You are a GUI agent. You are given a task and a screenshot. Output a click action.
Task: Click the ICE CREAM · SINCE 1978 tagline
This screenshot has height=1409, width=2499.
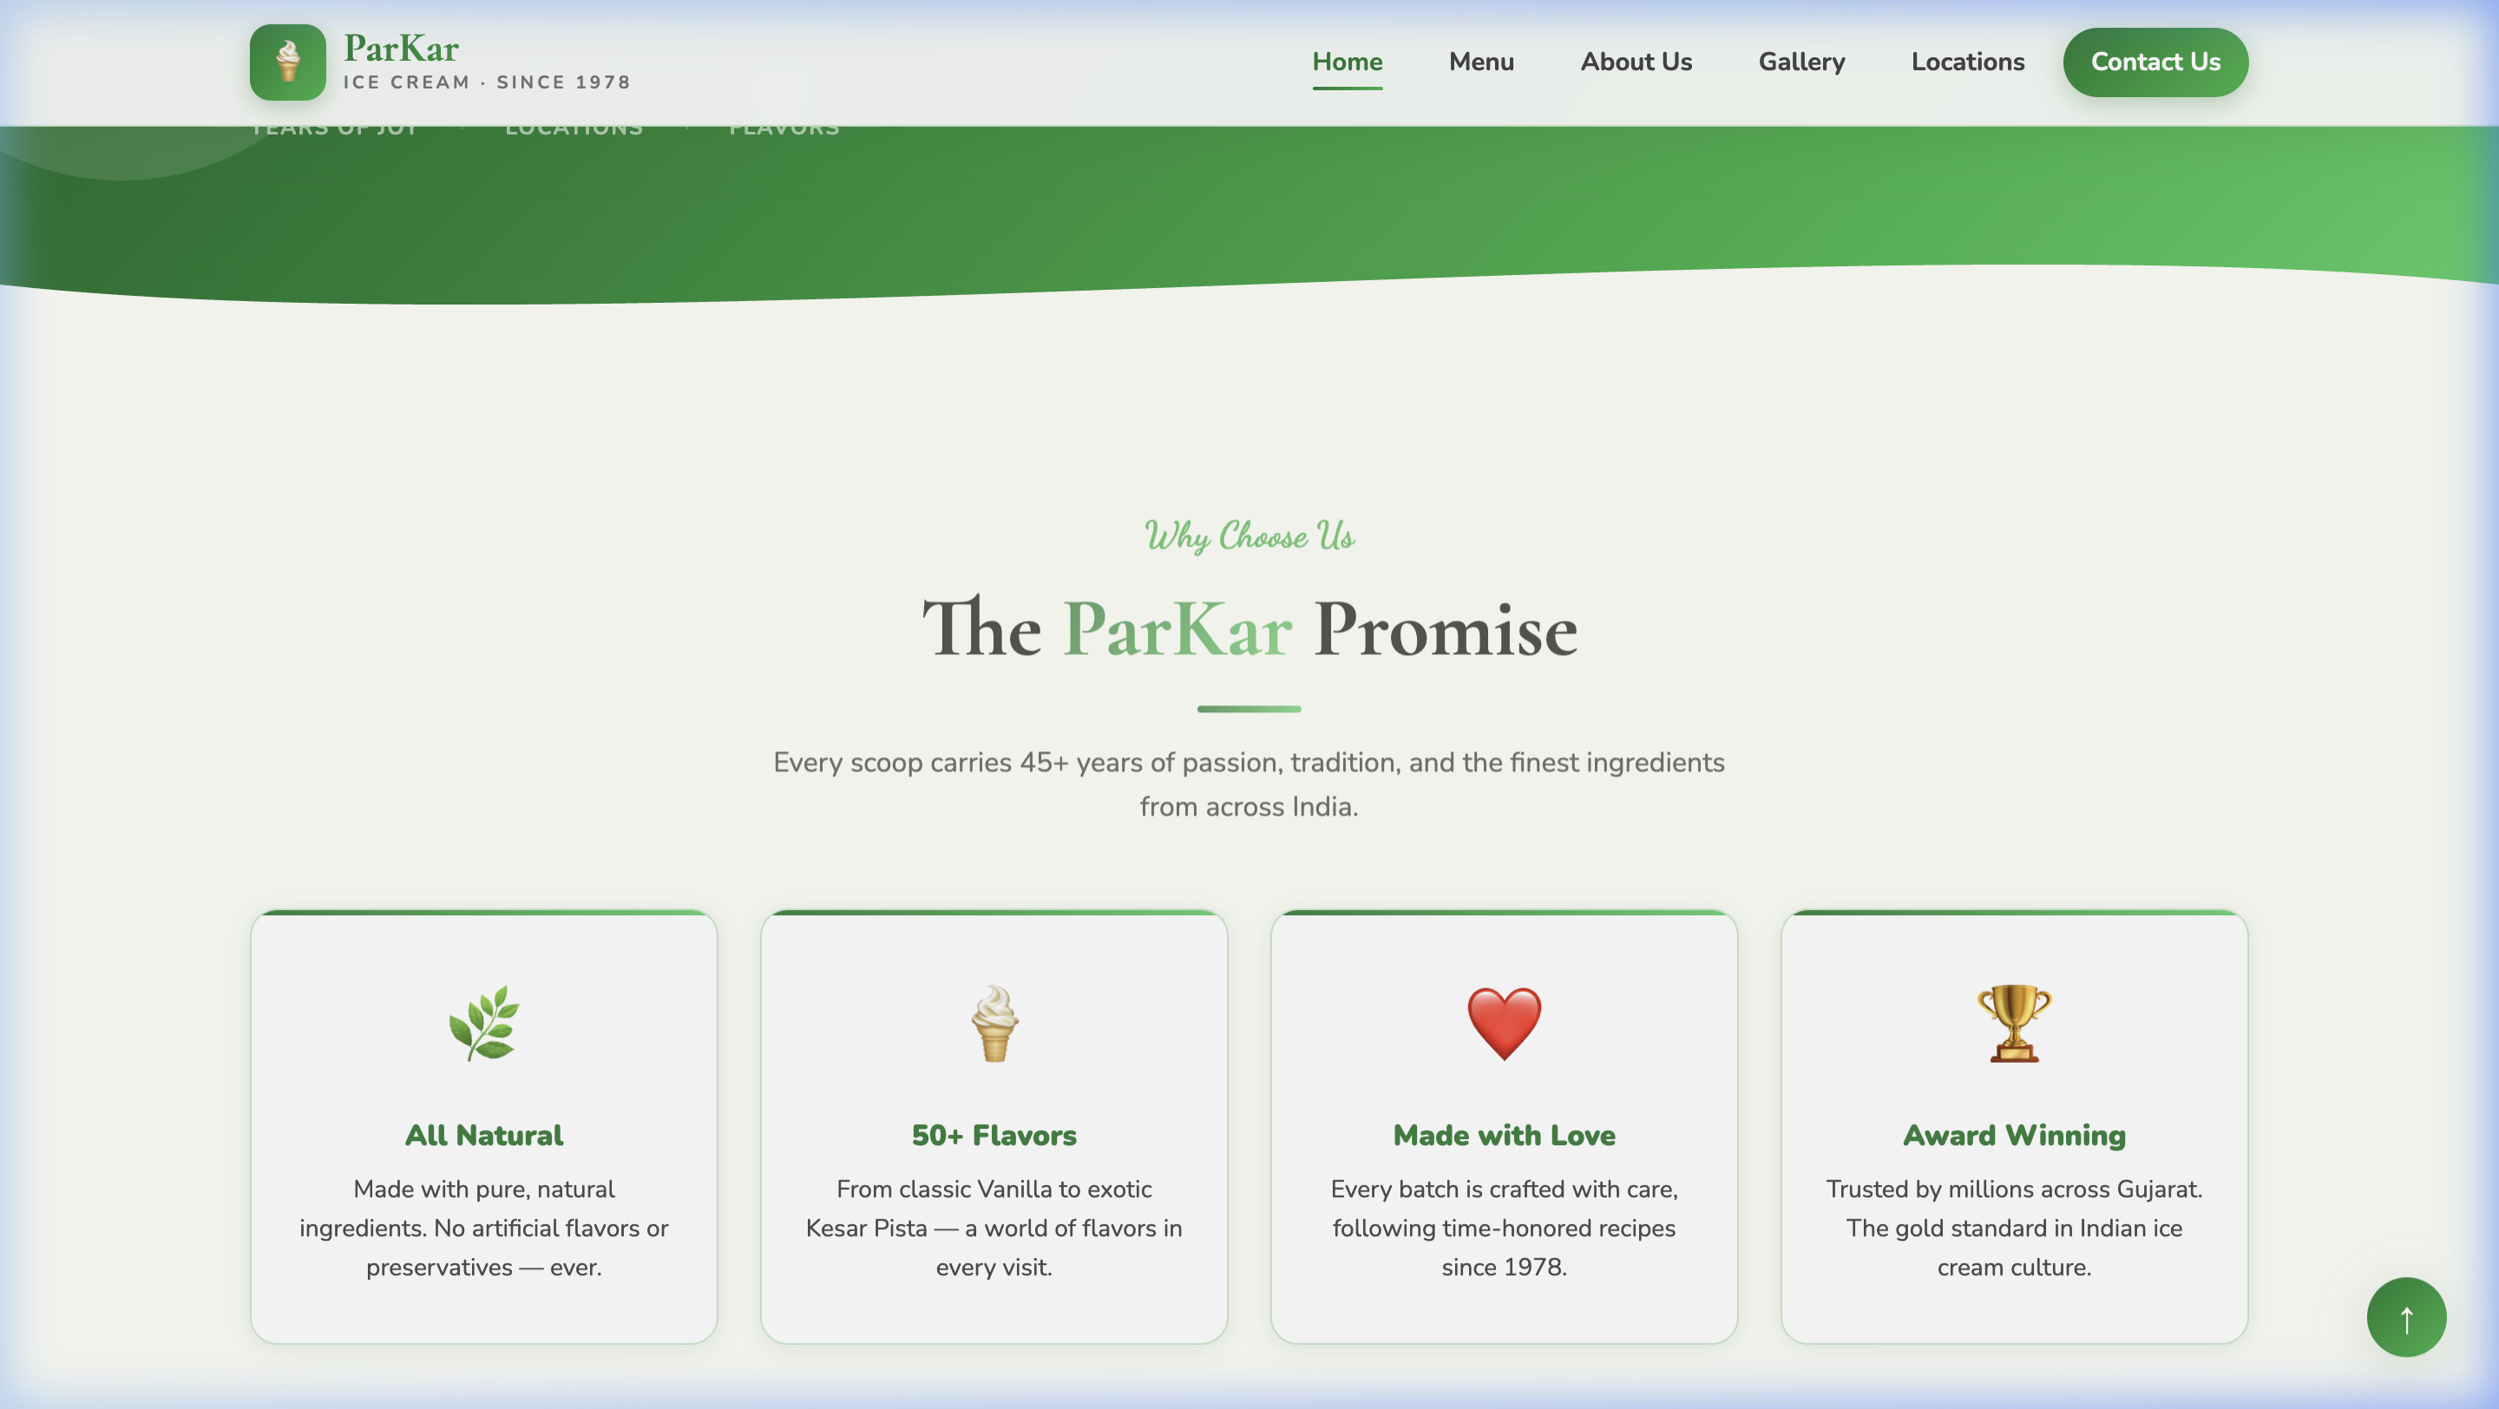(486, 82)
